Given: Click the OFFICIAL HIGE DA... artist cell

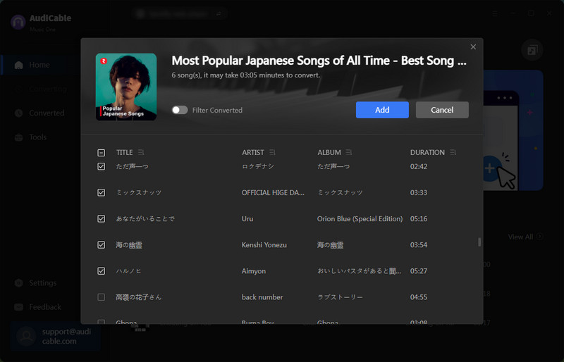Looking at the screenshot, I should tap(273, 193).
